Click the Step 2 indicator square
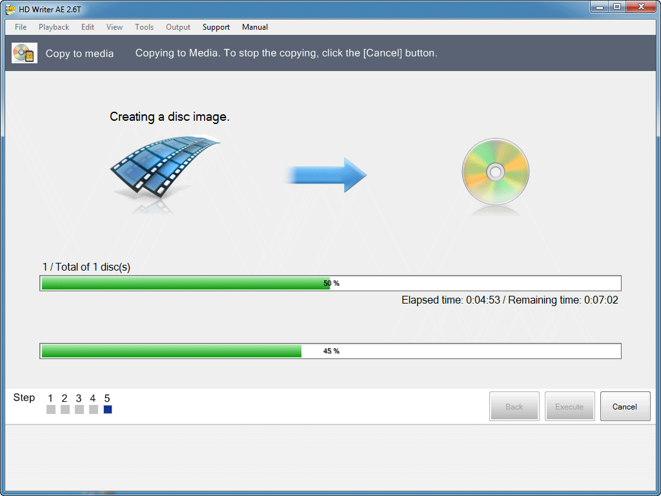Viewport: 661px width, 496px height. coord(65,409)
